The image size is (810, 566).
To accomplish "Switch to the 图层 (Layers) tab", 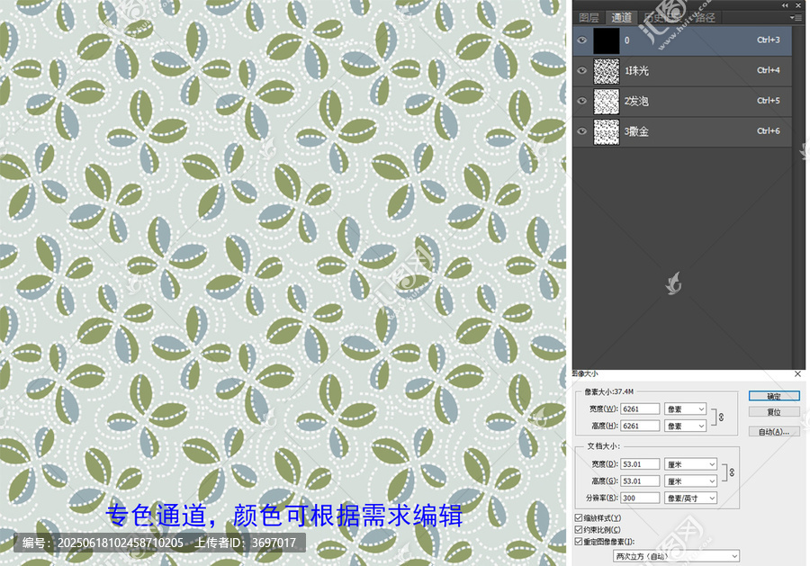I will pos(589,18).
